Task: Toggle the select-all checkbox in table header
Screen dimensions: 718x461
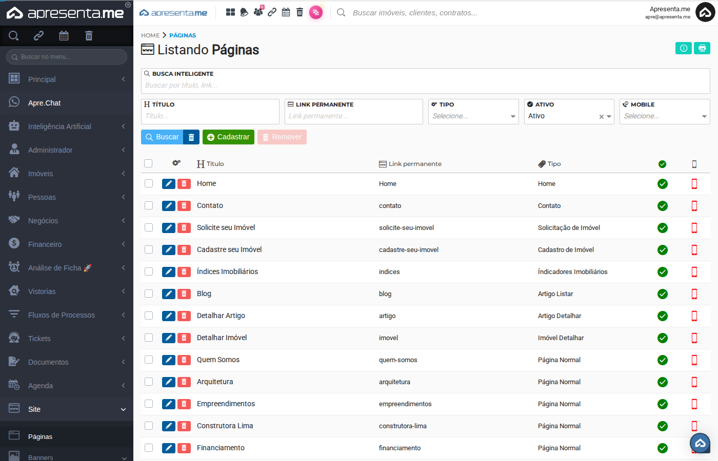Action: pyautogui.click(x=148, y=163)
